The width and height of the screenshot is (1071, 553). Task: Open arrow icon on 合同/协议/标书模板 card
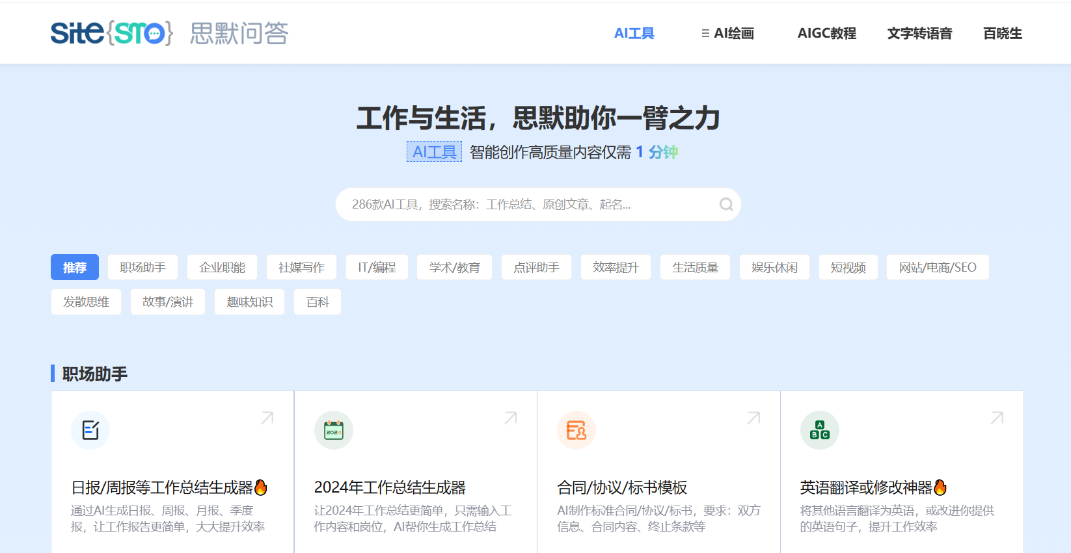753,418
